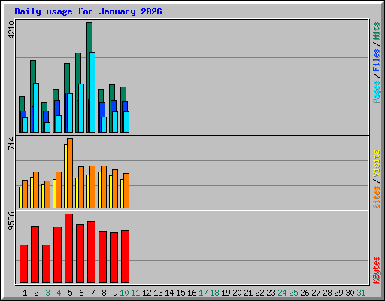Click day 8 on the x-axis
This screenshot has width=385, height=301.
[104, 293]
